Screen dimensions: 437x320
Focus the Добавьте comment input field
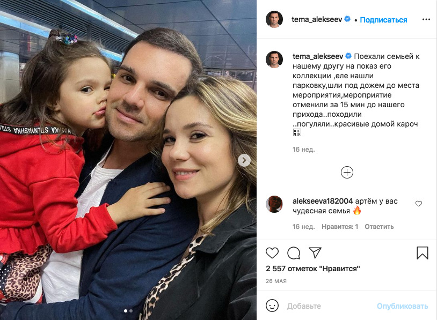click(329, 306)
